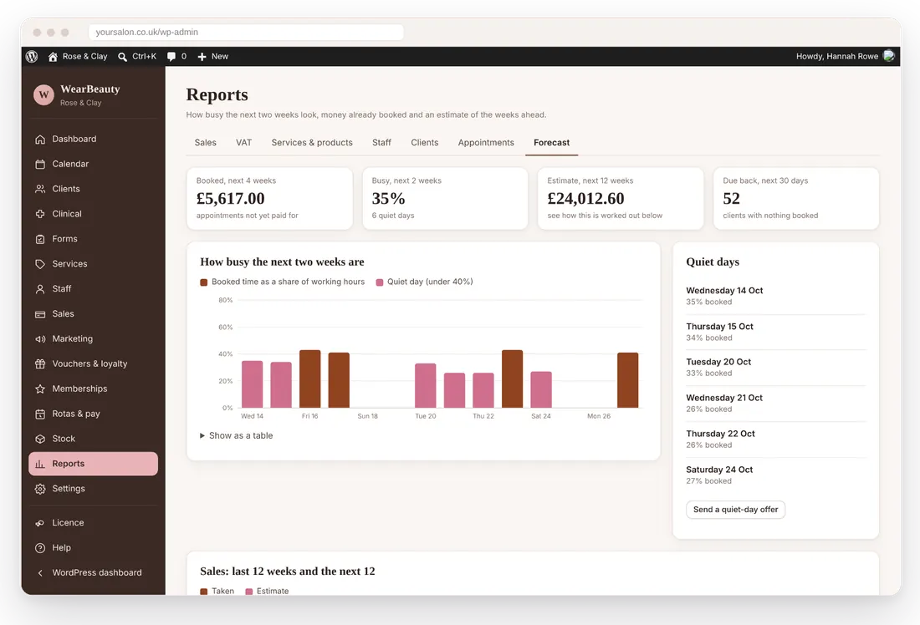
Task: Open comments bubble icon in admin bar
Action: [171, 57]
